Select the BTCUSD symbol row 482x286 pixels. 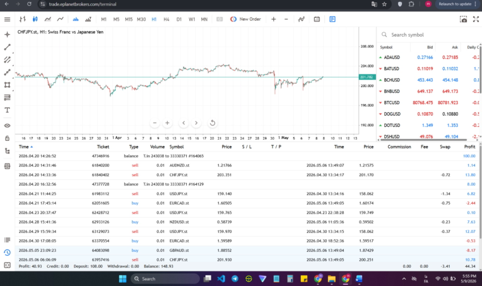428,103
